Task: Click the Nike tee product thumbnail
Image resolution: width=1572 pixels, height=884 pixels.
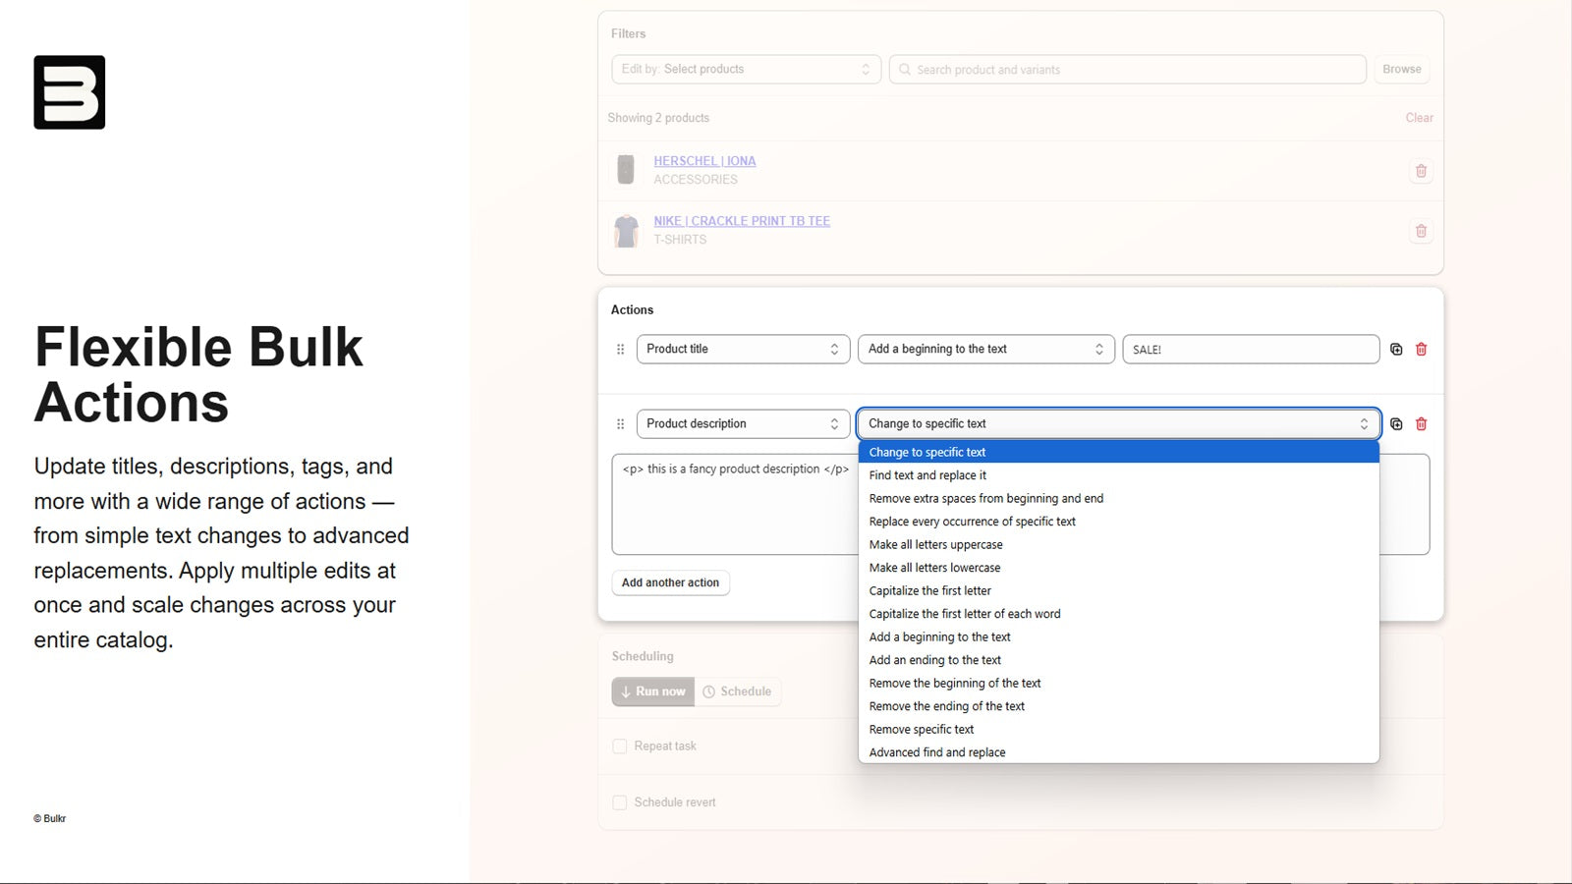Action: [626, 231]
